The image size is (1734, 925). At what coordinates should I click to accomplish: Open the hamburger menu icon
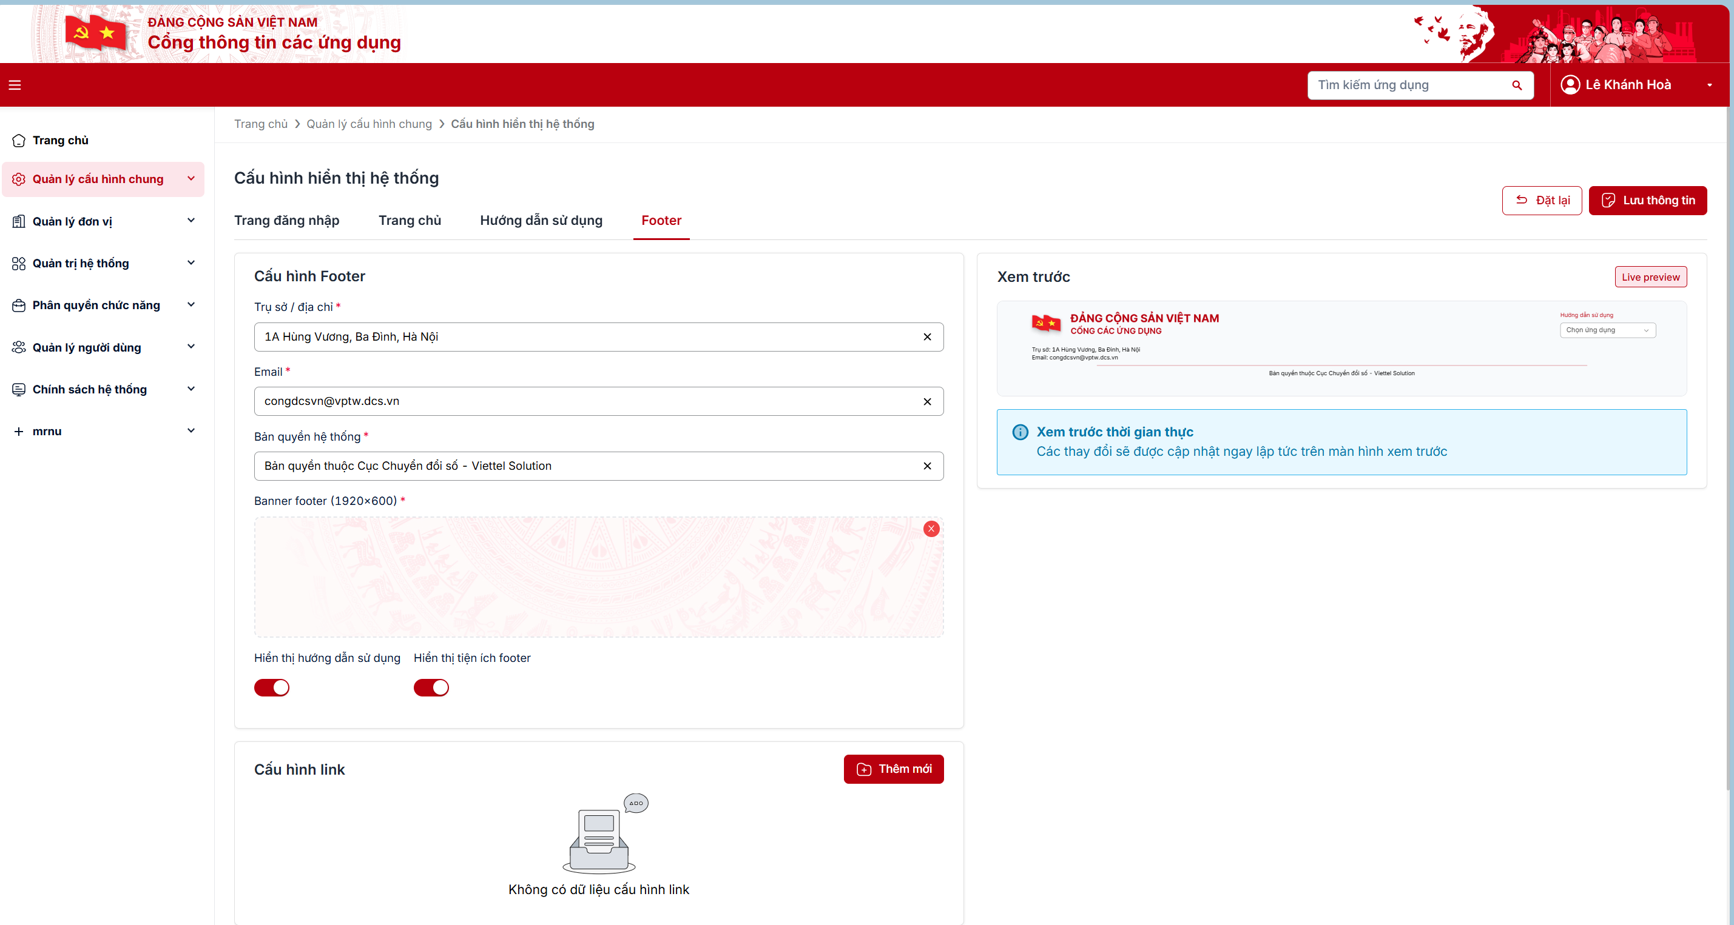click(15, 85)
